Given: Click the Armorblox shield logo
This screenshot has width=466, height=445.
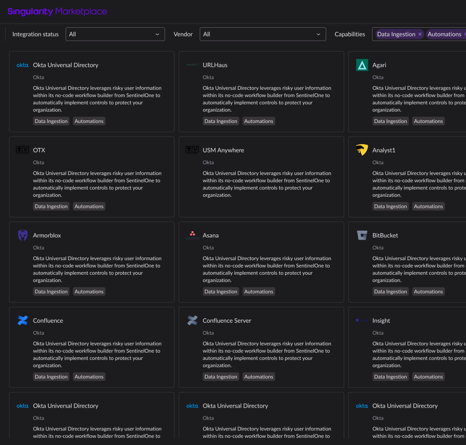Looking at the screenshot, I should pyautogui.click(x=23, y=235).
